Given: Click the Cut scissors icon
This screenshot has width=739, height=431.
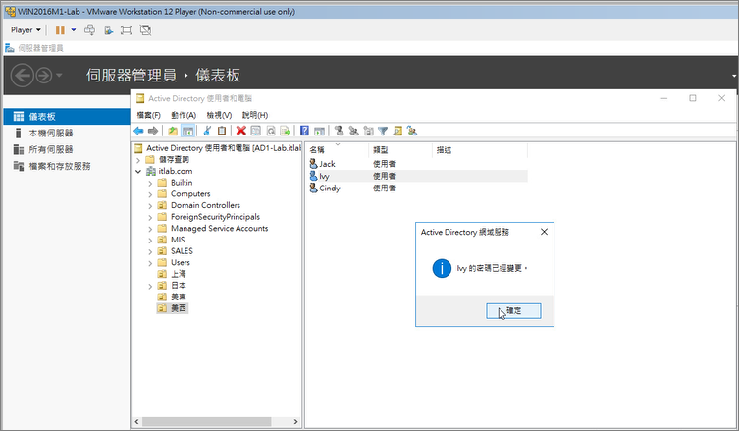Looking at the screenshot, I should (207, 132).
